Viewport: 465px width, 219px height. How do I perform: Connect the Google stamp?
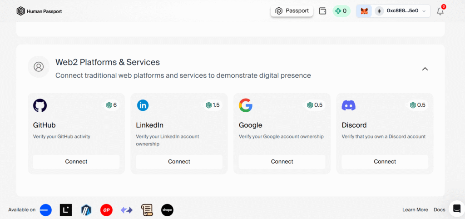282,162
